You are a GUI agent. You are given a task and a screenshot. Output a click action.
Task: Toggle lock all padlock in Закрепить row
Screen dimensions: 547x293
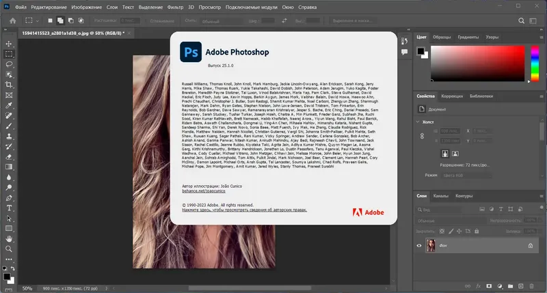[x=477, y=231]
